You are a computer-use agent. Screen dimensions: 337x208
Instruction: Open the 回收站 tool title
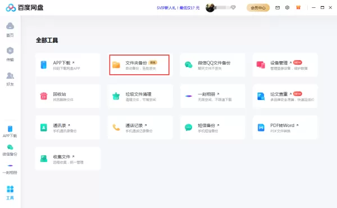pos(60,94)
